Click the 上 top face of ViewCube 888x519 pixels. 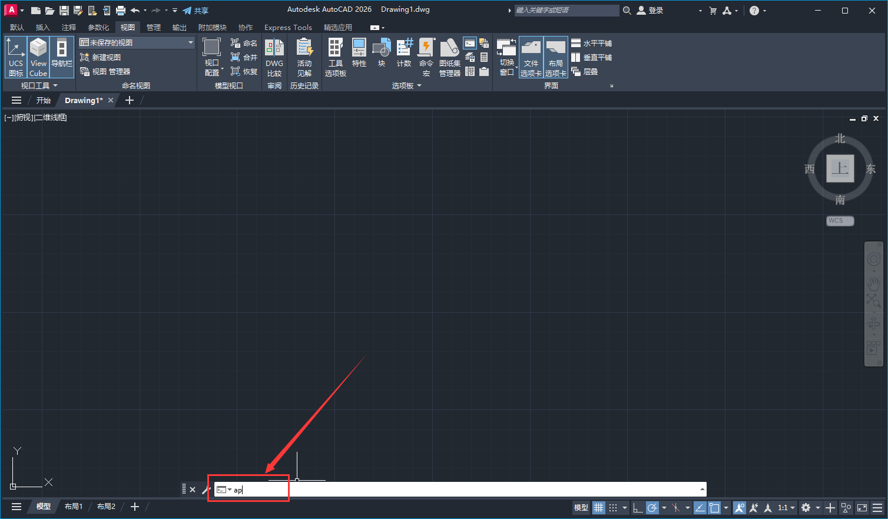(x=840, y=168)
